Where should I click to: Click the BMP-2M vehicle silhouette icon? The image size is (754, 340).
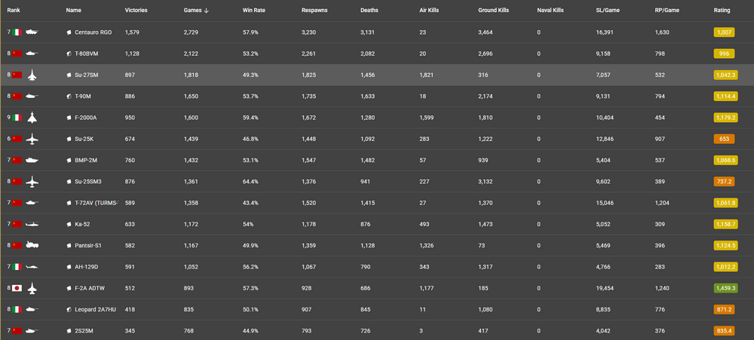(x=32, y=161)
